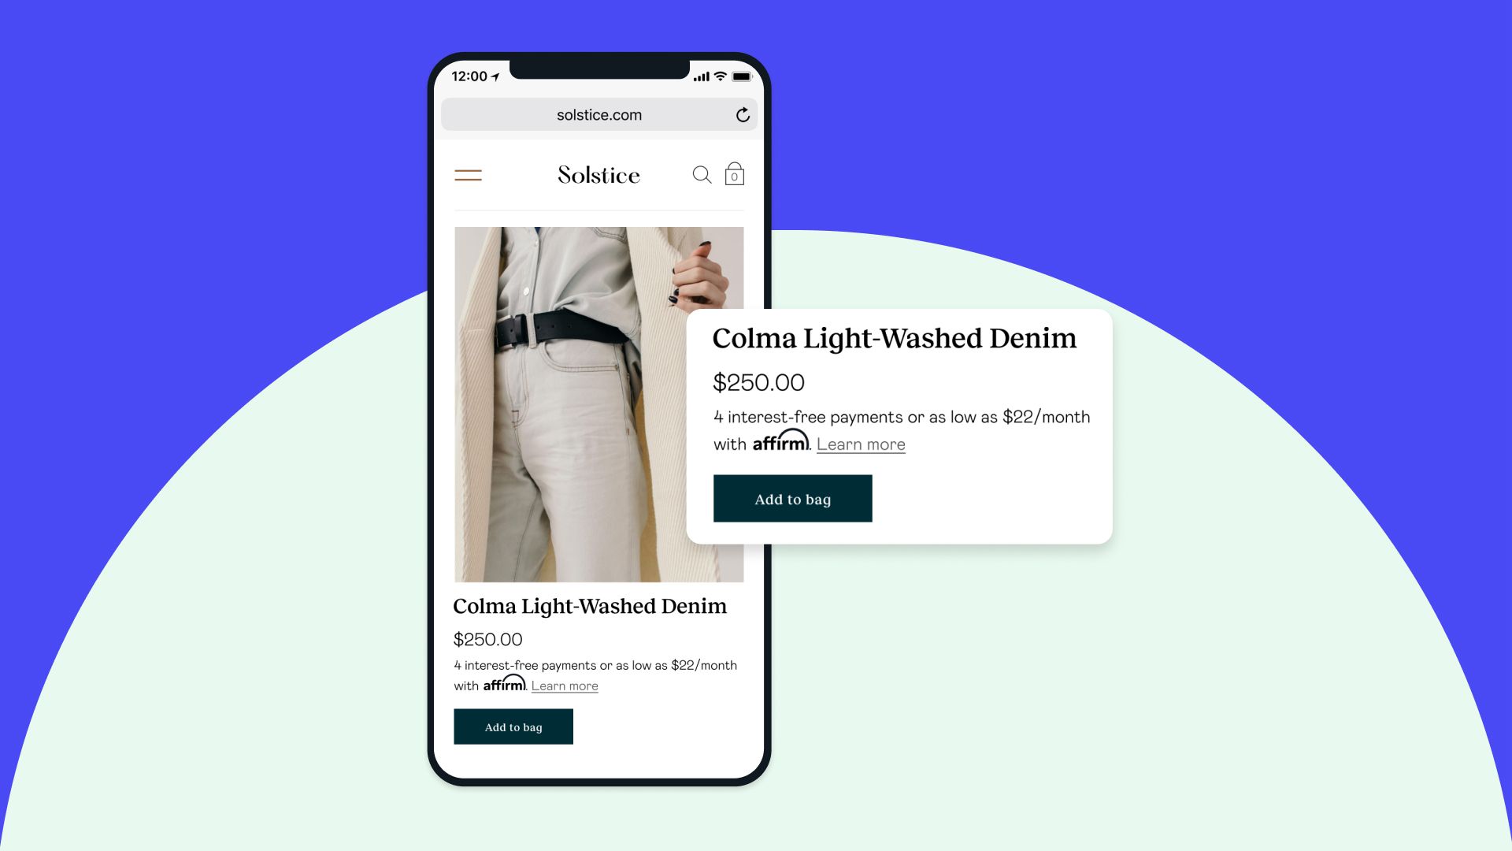Open the search icon
The width and height of the screenshot is (1512, 851).
[700, 173]
